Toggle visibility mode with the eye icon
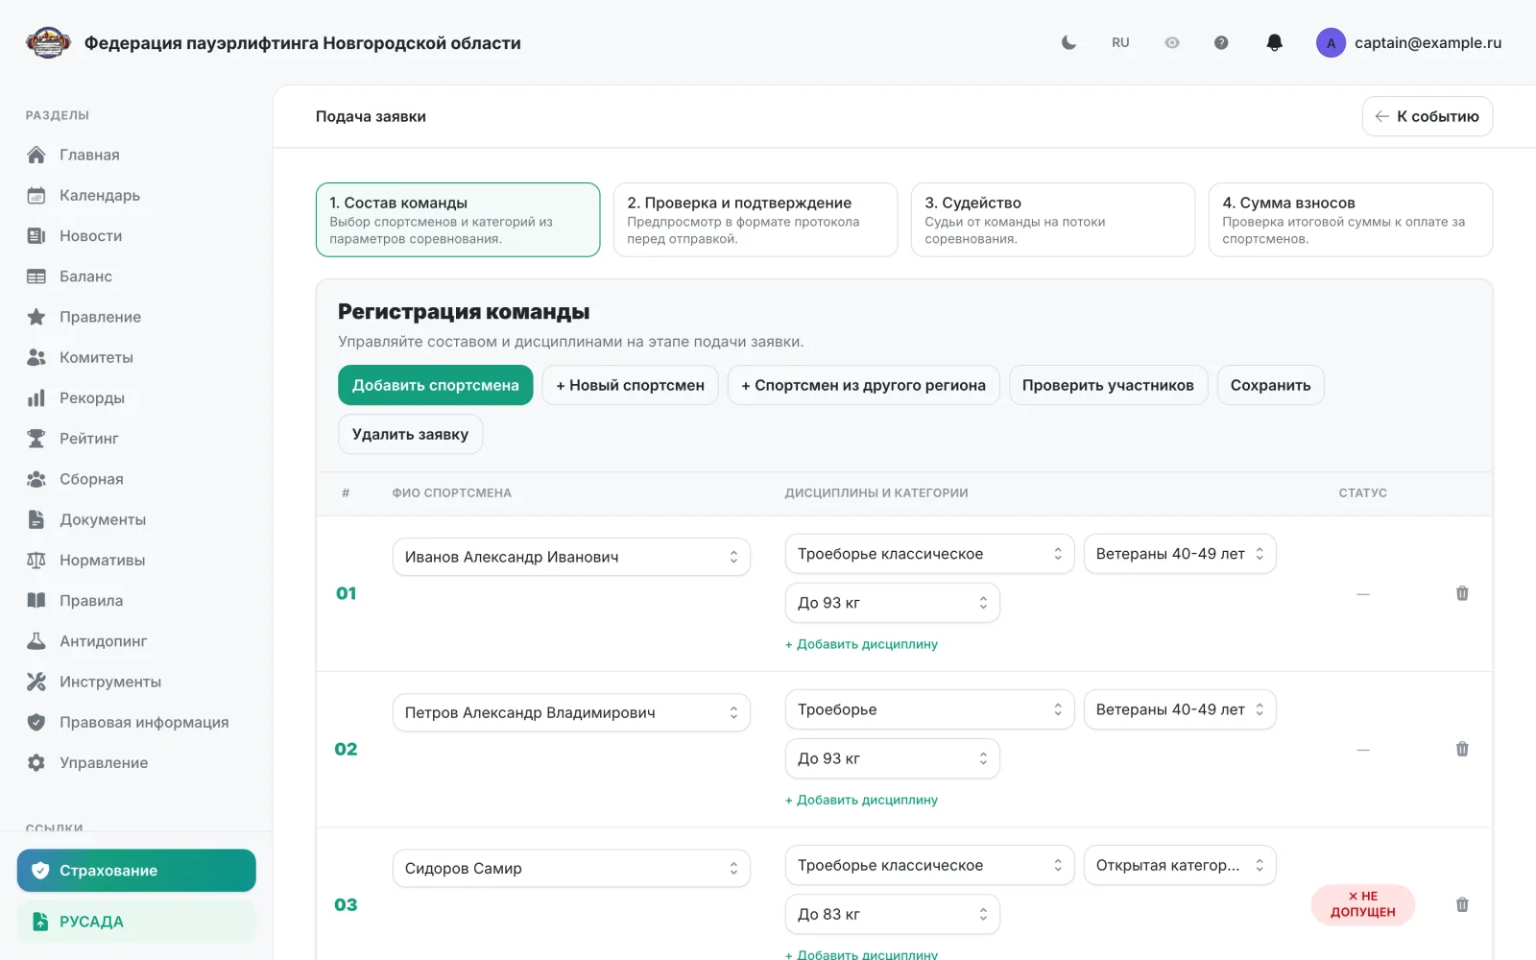Image resolution: width=1536 pixels, height=960 pixels. coord(1172,42)
